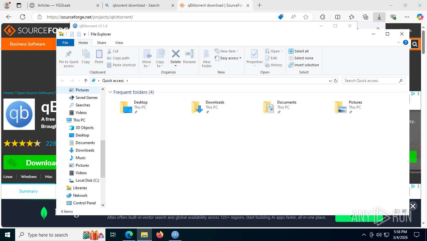
Task: Click Select all
Action: point(299,51)
